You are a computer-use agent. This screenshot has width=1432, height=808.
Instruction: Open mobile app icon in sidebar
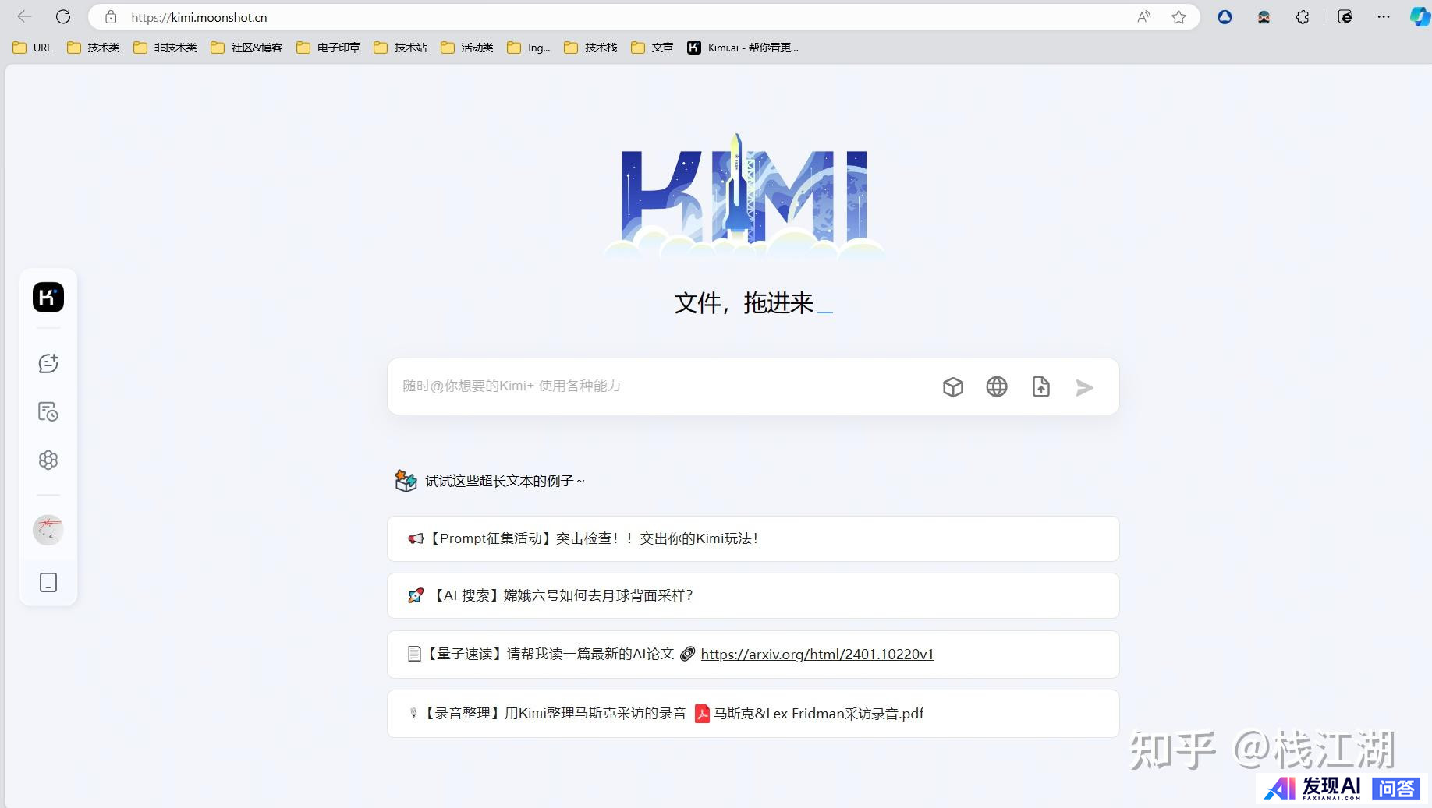[48, 582]
